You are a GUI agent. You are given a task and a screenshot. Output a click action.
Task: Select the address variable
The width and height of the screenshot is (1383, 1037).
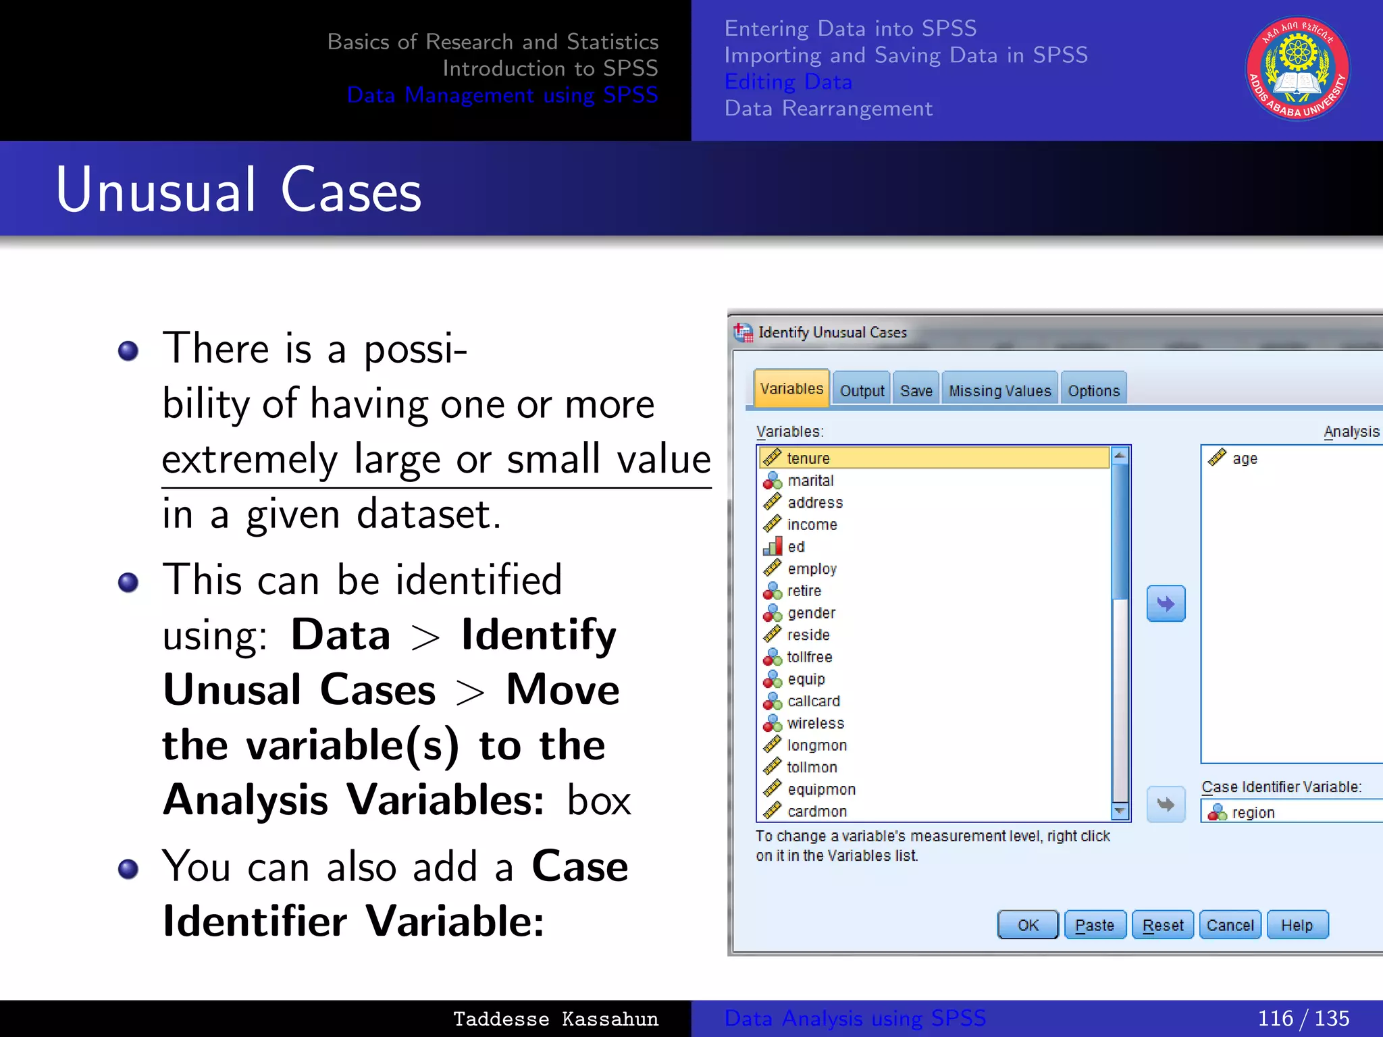935,502
